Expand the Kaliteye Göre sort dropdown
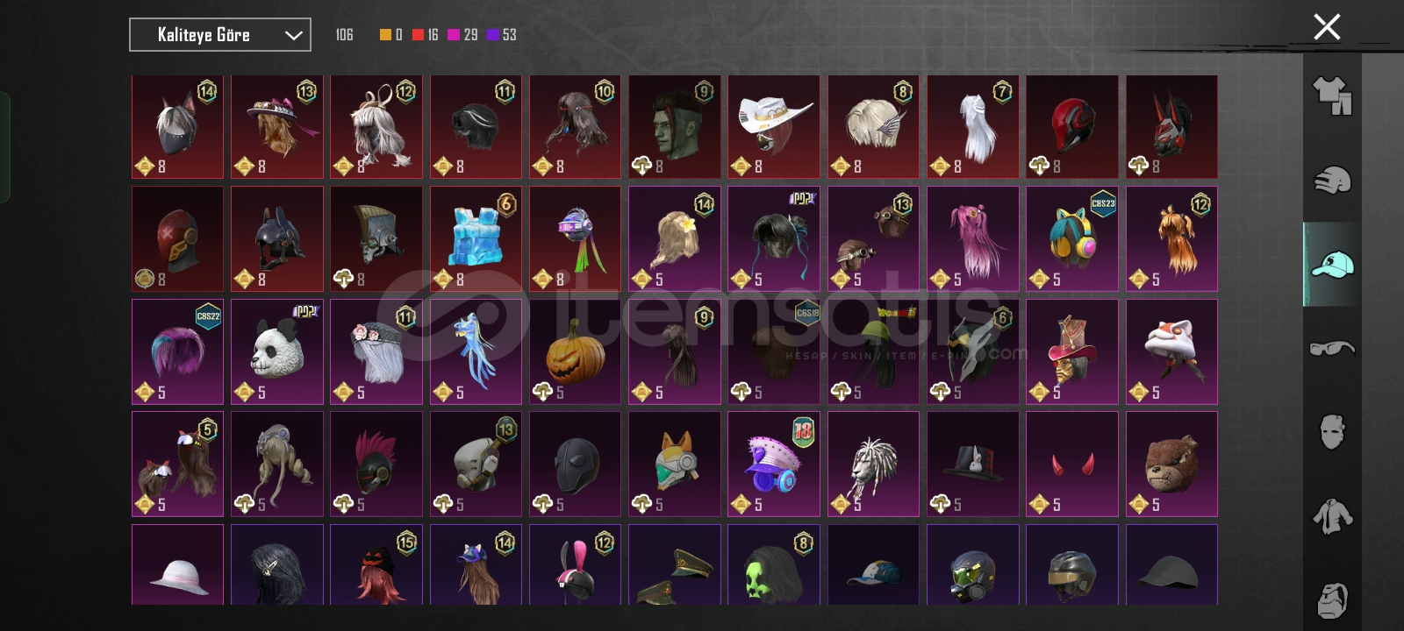Screen dimensions: 1404x631 220,35
